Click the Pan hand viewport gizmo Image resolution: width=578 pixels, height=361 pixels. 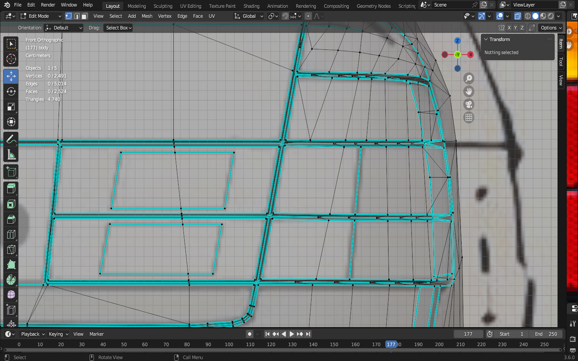pyautogui.click(x=468, y=91)
